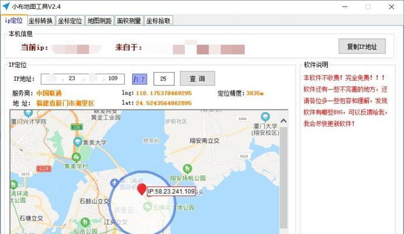Image resolution: width=404 pixels, height=234 pixels.
Task: Collapse map control with the up chevron
Action: 284,121
